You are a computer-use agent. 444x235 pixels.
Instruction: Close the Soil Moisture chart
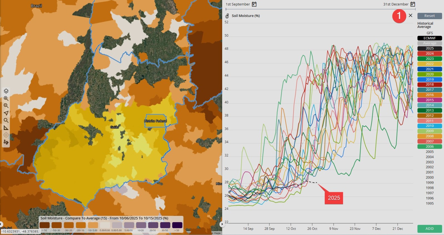pyautogui.click(x=410, y=16)
